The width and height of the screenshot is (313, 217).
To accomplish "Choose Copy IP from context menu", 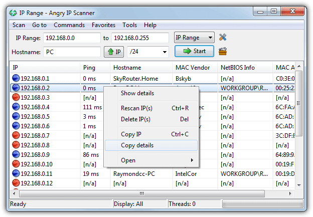I will [x=151, y=134].
